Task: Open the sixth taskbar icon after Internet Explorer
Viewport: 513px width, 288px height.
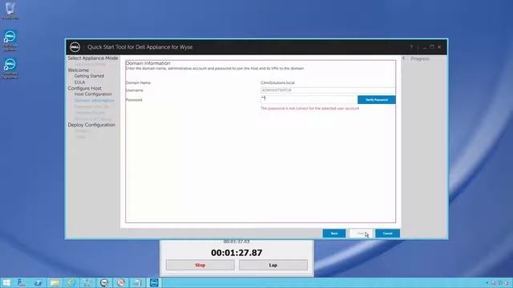Action: [x=87, y=282]
